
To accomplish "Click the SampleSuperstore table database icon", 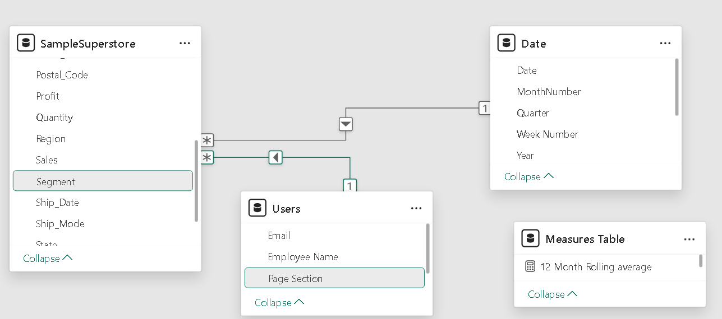I will (26, 43).
